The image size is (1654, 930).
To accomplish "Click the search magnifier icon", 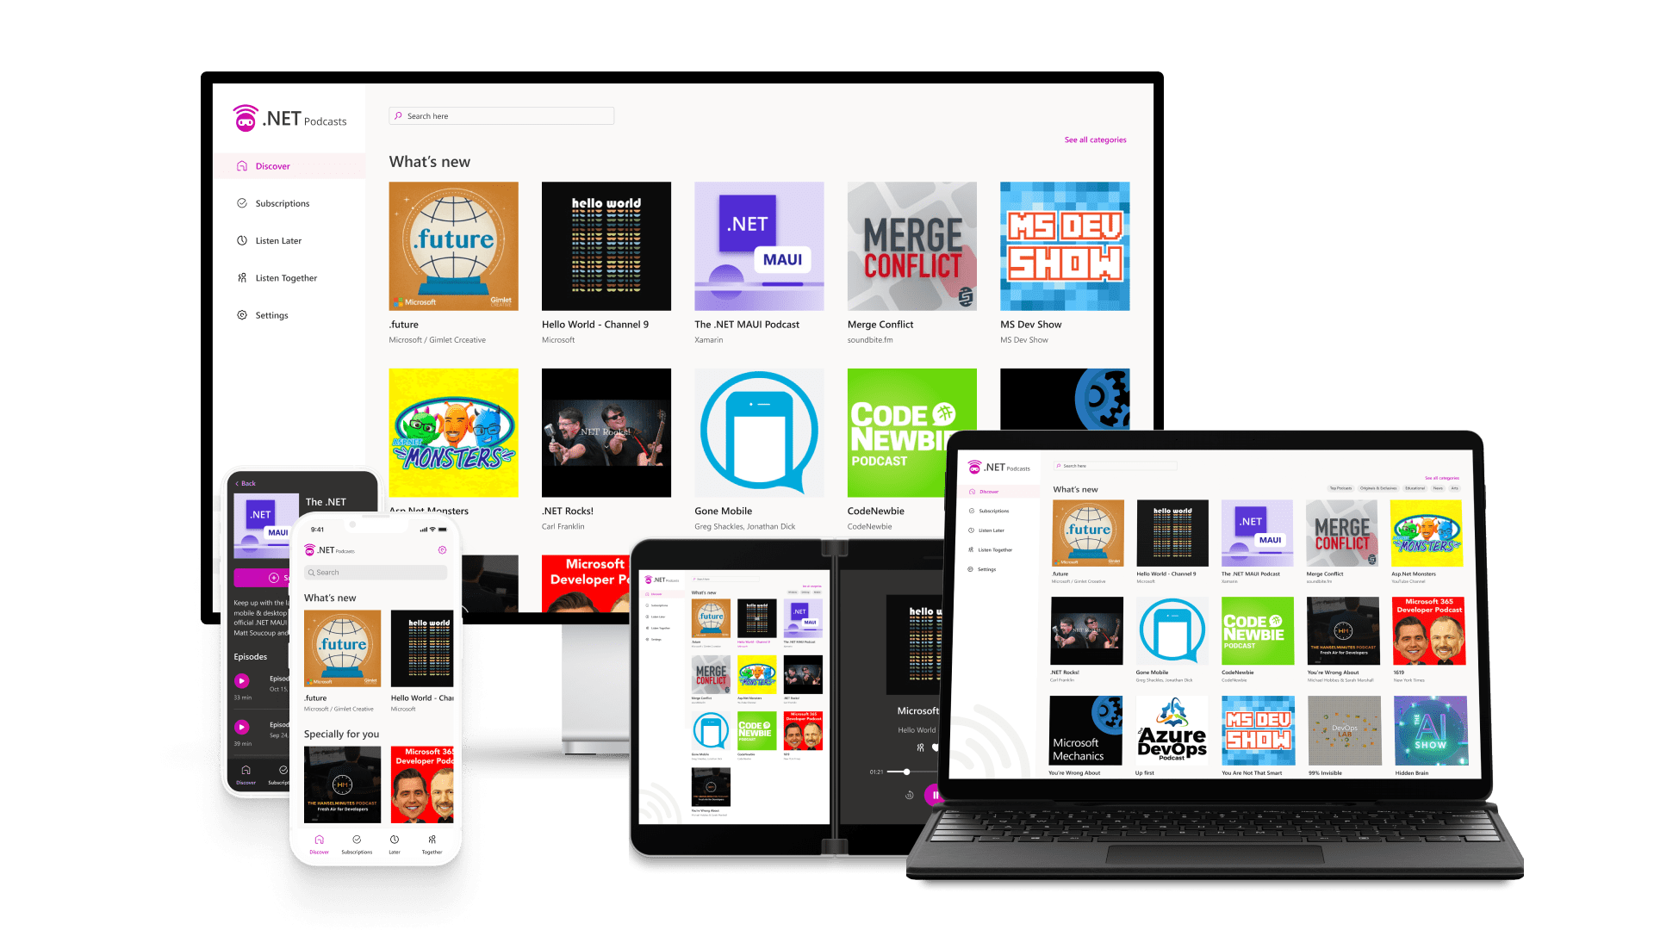I will (x=399, y=116).
